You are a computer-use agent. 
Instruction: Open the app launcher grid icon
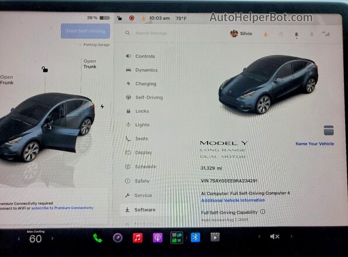click(177, 238)
